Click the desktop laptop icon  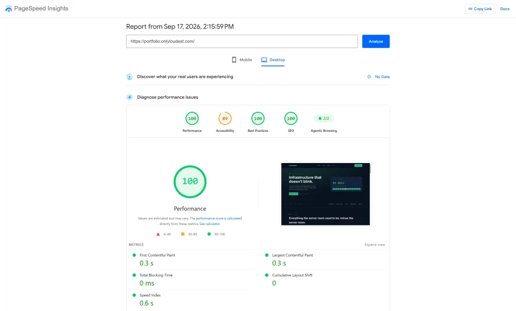(264, 60)
